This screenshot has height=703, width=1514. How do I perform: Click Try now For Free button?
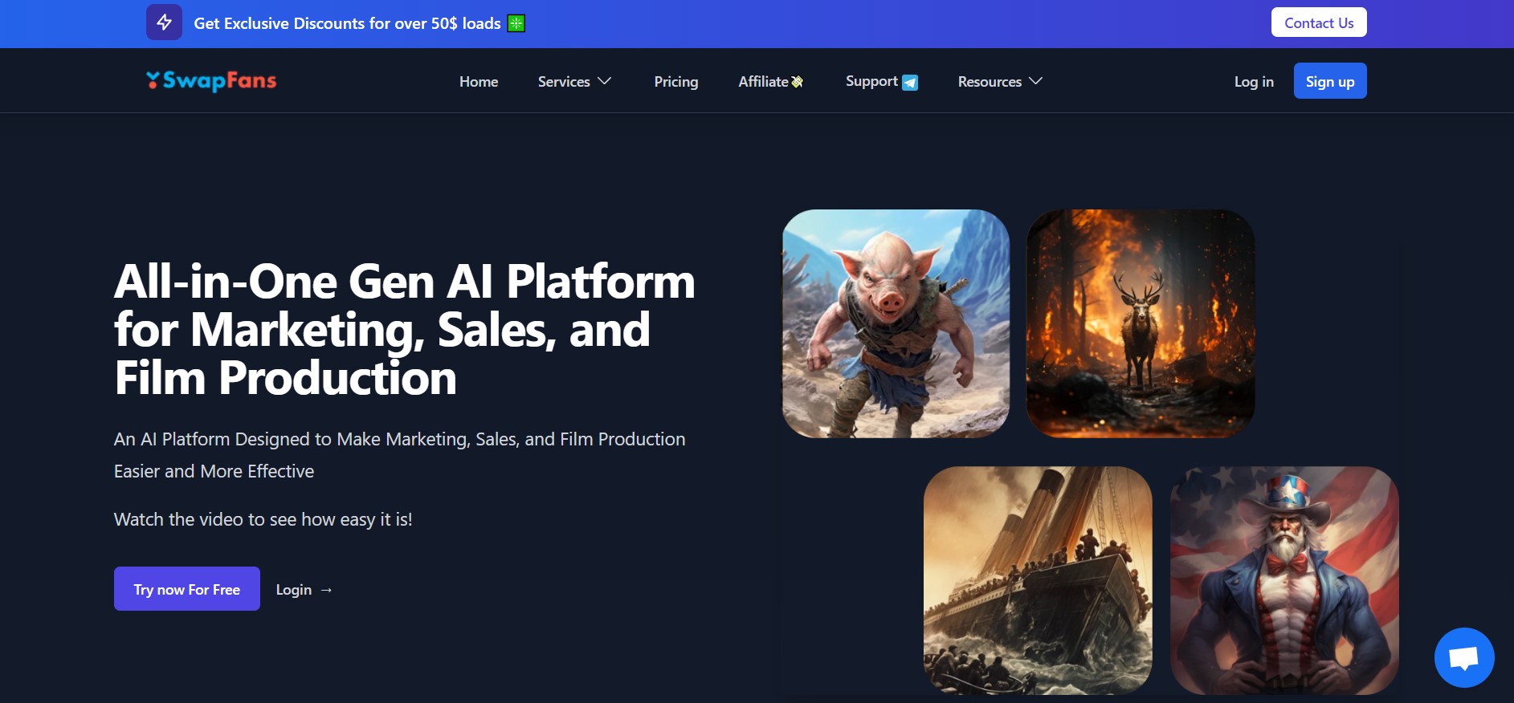click(187, 589)
